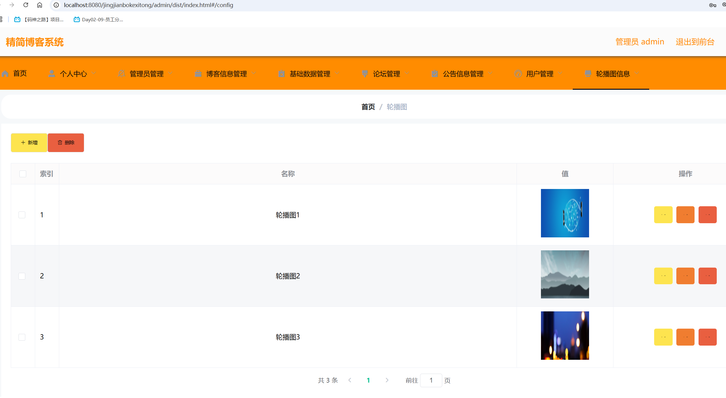Click orange action button in 轮播图3 row
The width and height of the screenshot is (726, 398).
[x=685, y=337]
